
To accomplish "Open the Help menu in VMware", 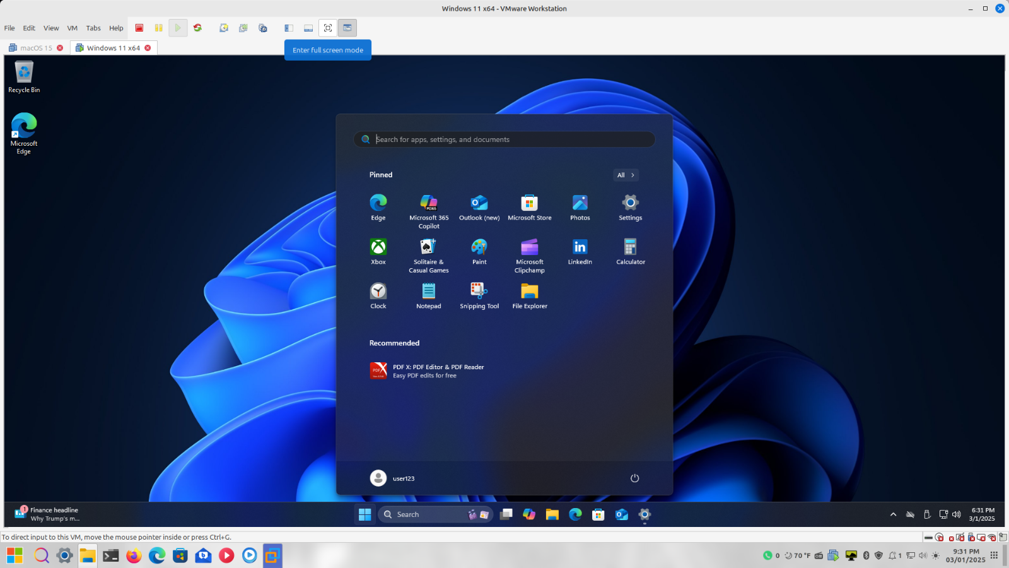I will click(x=116, y=28).
